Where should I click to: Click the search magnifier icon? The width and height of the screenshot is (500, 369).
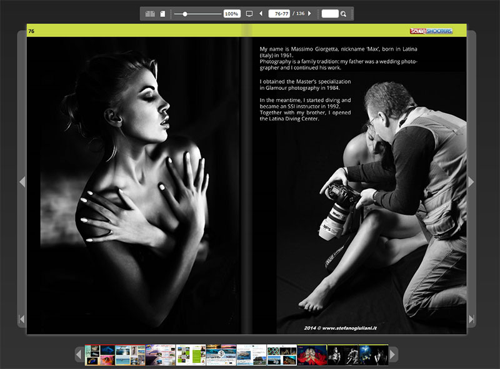343,14
